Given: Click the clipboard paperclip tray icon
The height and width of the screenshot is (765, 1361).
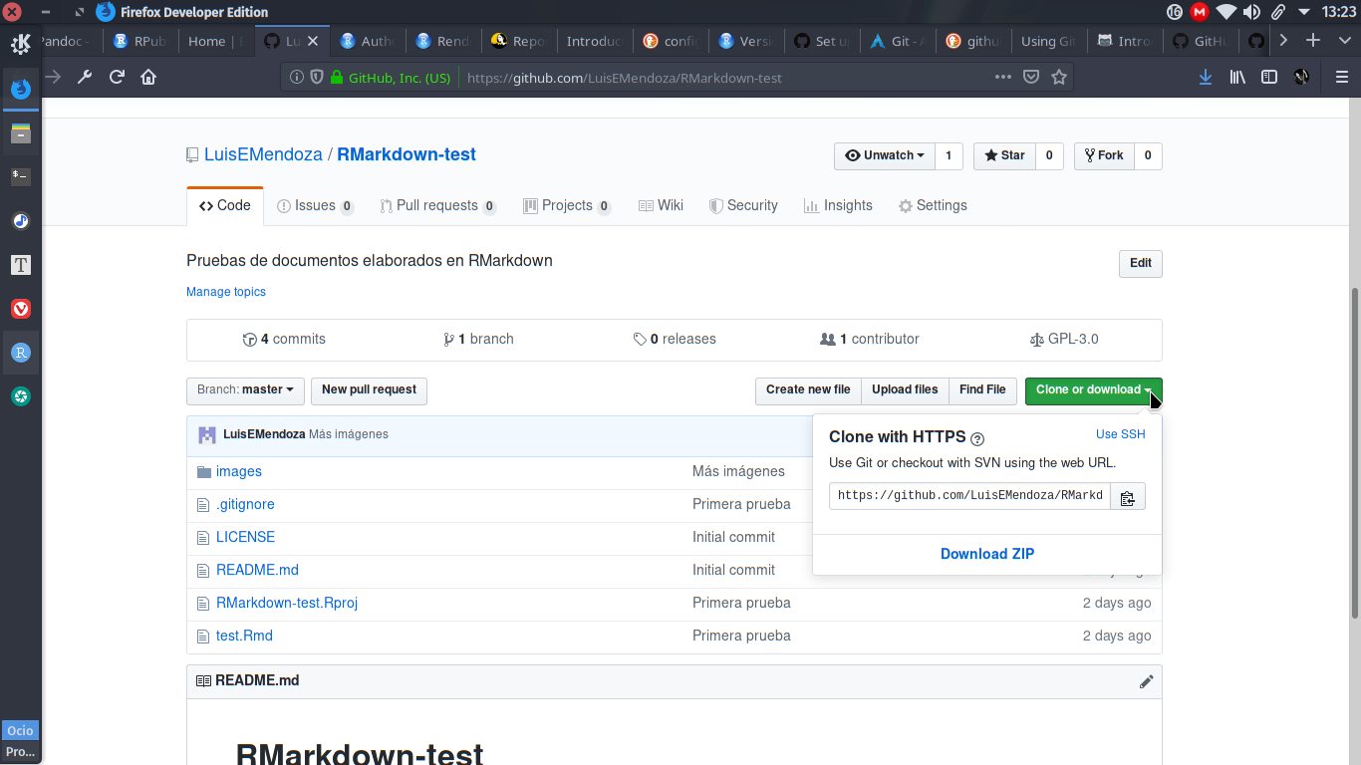Looking at the screenshot, I should (x=1277, y=12).
